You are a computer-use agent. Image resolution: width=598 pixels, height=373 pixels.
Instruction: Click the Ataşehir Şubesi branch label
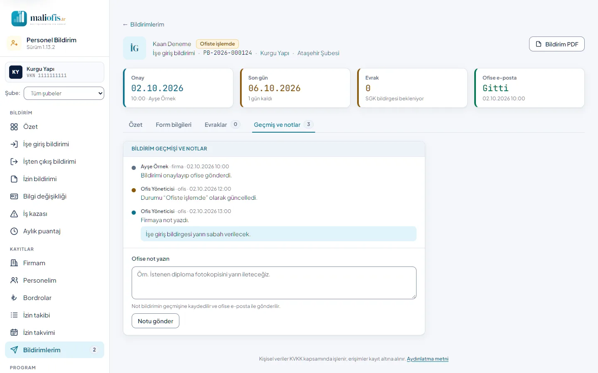tap(318, 53)
